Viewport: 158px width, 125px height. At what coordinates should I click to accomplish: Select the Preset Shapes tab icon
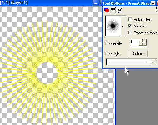[x=106, y=10]
